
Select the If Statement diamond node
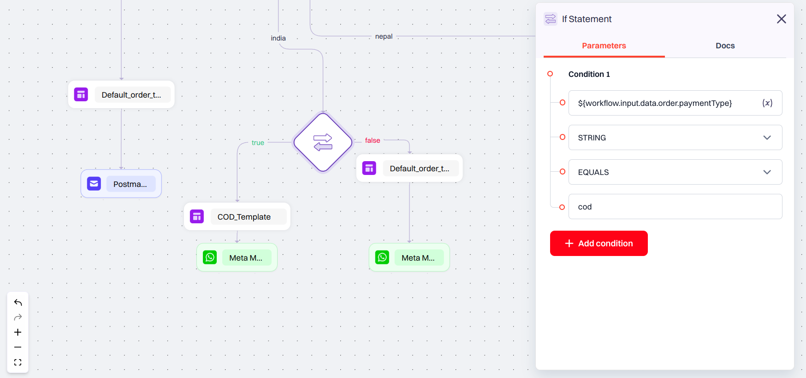tap(323, 142)
